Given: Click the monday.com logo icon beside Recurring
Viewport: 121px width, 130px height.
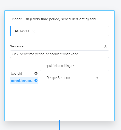Looking at the screenshot, I should pyautogui.click(x=17, y=31).
